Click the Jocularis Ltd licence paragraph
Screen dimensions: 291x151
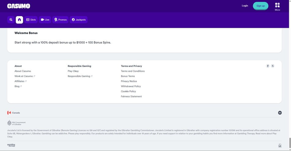[x=144, y=133]
